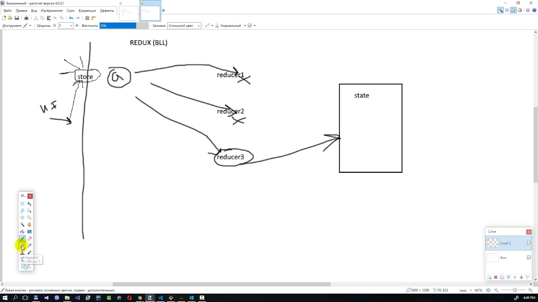Viewport: 538px width, 302px height.
Task: Select the Rectangle Select tool
Action: [22, 203]
